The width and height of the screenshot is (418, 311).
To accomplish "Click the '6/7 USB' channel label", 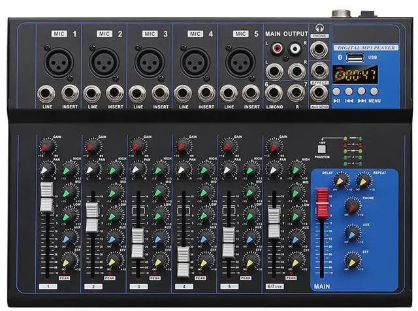I will [x=274, y=286].
